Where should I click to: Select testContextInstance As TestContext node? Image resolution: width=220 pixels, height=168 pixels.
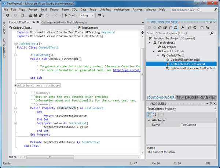pos(192,68)
